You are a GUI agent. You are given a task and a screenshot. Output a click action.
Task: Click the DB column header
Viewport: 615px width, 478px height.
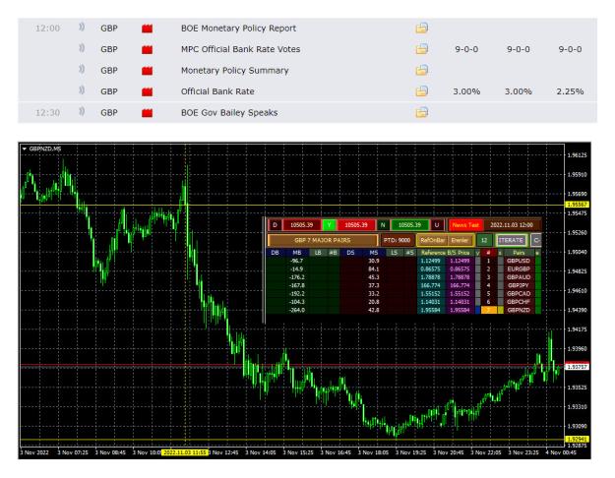(x=275, y=253)
